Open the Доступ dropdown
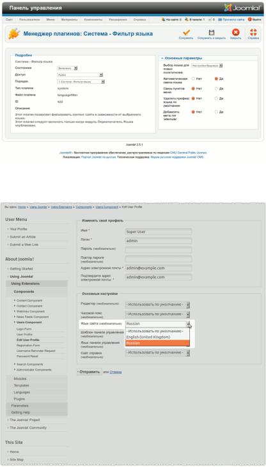This screenshot has width=266, height=467. tap(80, 75)
